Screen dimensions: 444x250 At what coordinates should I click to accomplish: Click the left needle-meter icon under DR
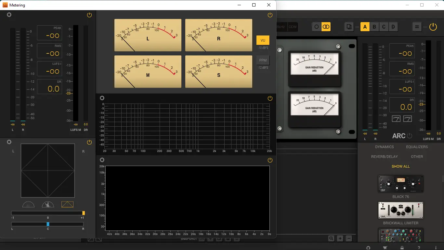[x=396, y=119]
